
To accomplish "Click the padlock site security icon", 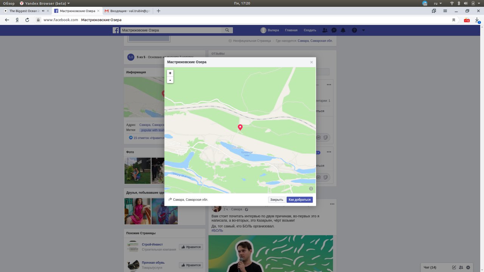I will point(38,20).
